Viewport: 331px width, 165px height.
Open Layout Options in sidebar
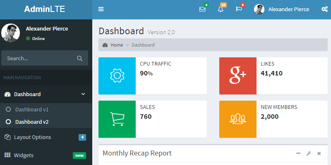(33, 137)
